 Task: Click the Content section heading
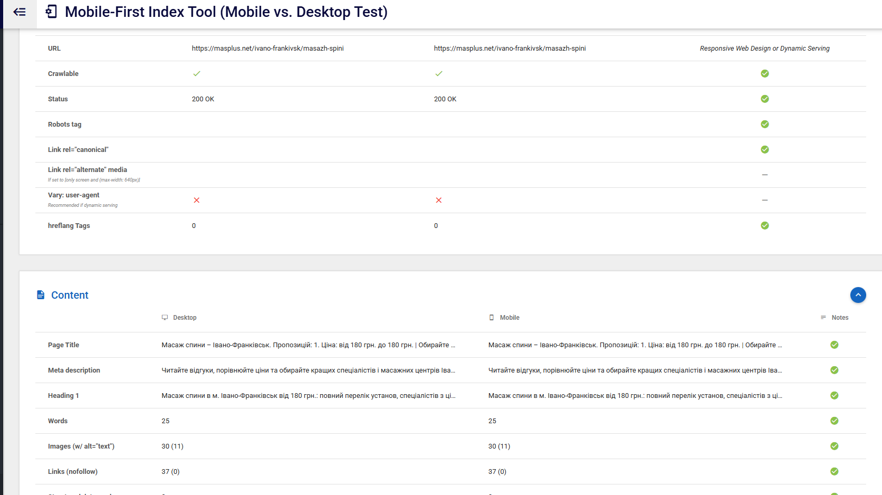click(70, 295)
